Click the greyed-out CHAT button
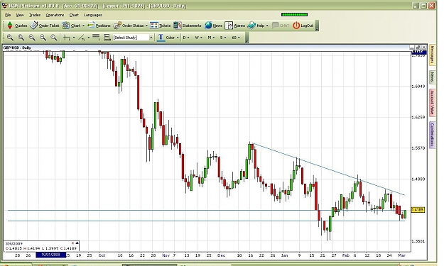The width and height of the screenshot is (444, 266). tap(281, 26)
